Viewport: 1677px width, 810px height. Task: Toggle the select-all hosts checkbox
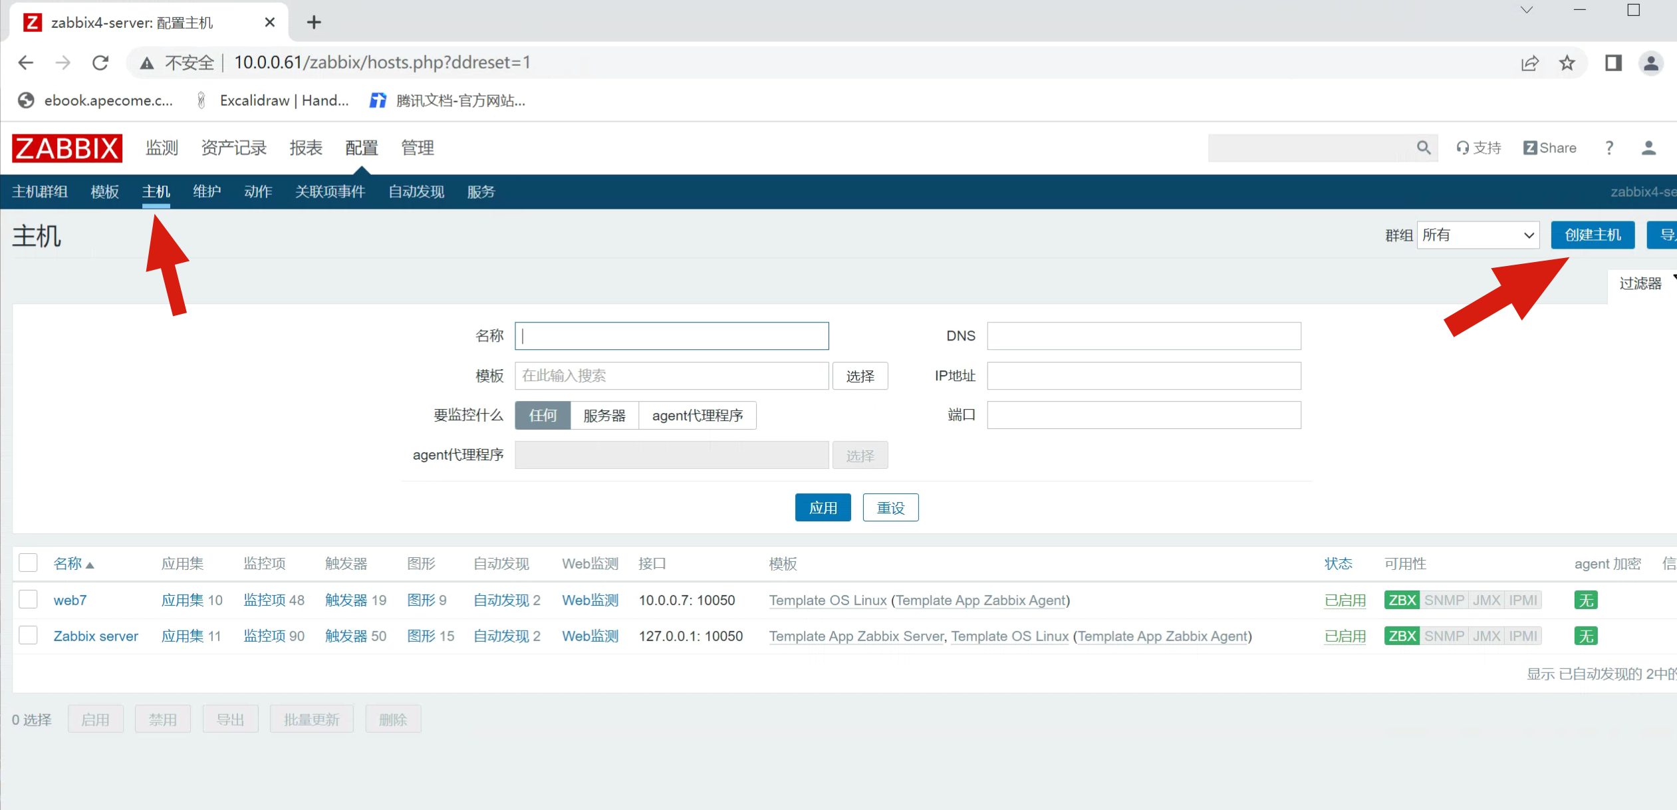[x=28, y=563]
